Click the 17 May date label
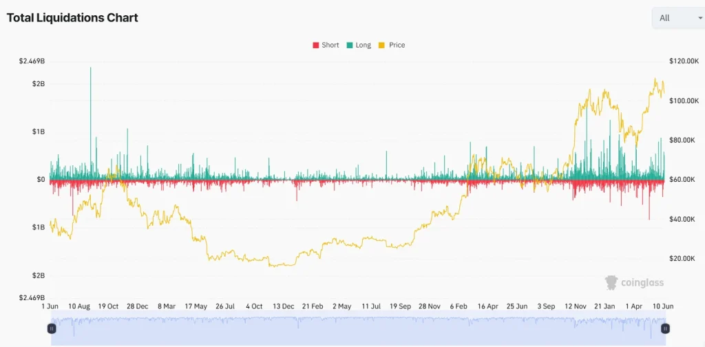The width and height of the screenshot is (705, 347). pyautogui.click(x=196, y=306)
